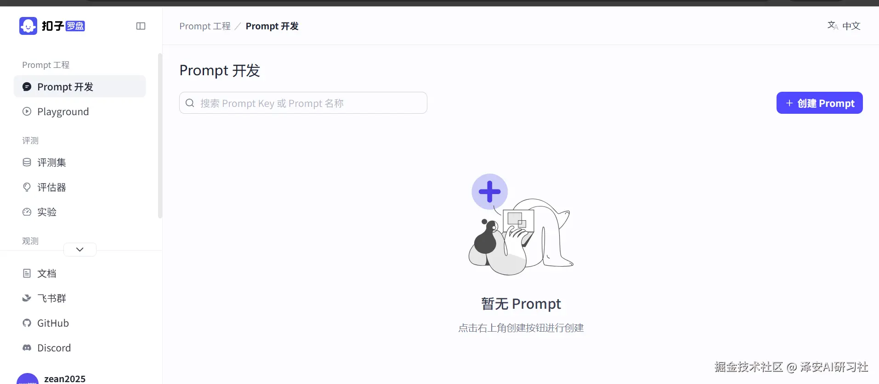Open Playground from sidebar
This screenshot has height=384, width=879.
point(80,111)
